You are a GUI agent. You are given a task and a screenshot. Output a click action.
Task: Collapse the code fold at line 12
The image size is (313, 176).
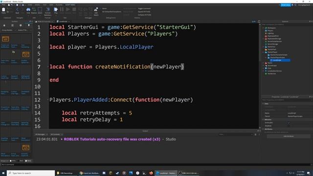coord(48,100)
